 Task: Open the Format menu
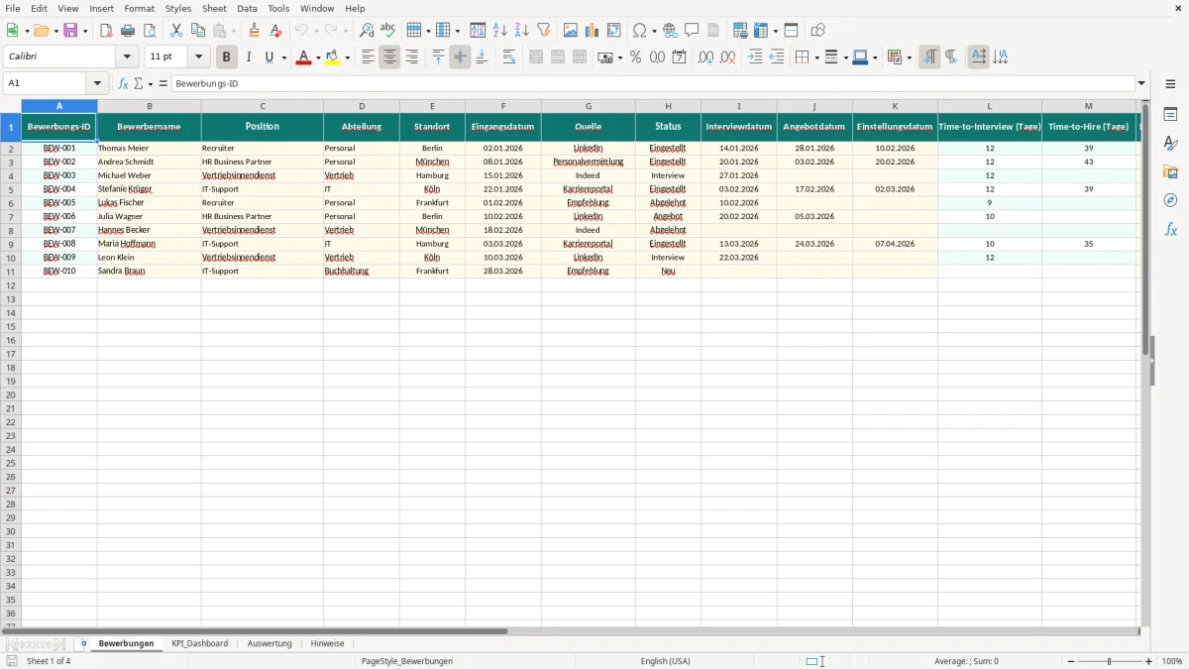tap(140, 8)
